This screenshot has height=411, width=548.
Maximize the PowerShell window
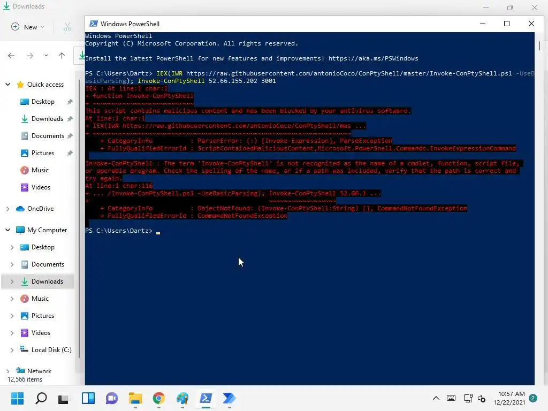click(507, 24)
